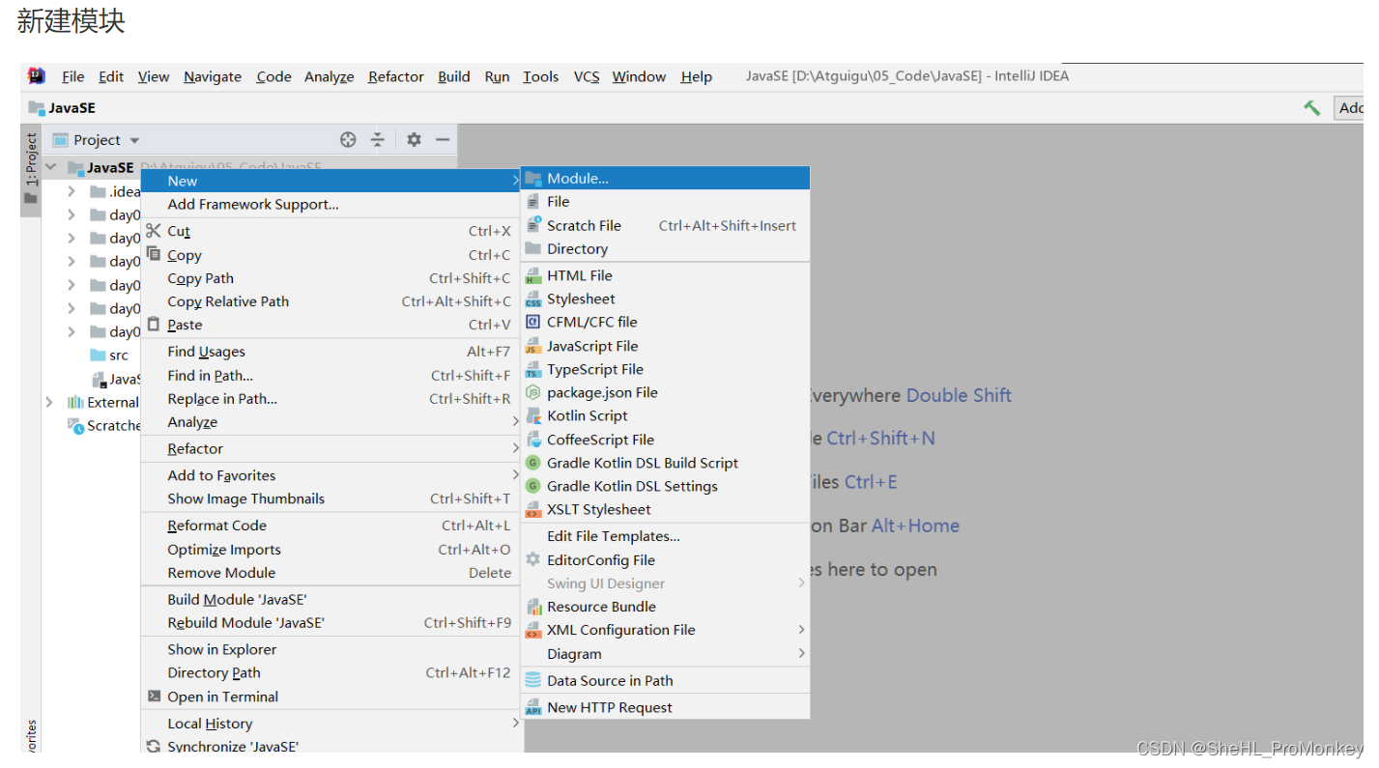The image size is (1379, 768).
Task: Click the IntelliJ IDEA logo icon
Action: coord(37,75)
